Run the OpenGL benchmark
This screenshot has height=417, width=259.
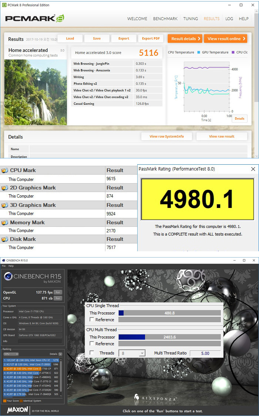(58, 292)
